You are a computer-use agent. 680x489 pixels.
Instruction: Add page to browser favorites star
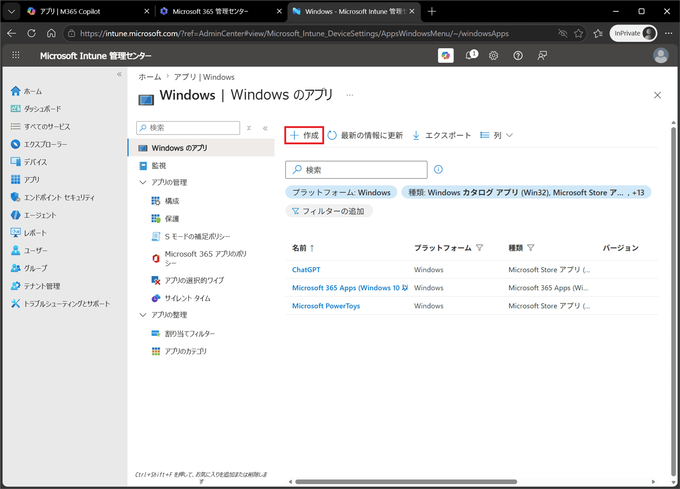click(578, 33)
